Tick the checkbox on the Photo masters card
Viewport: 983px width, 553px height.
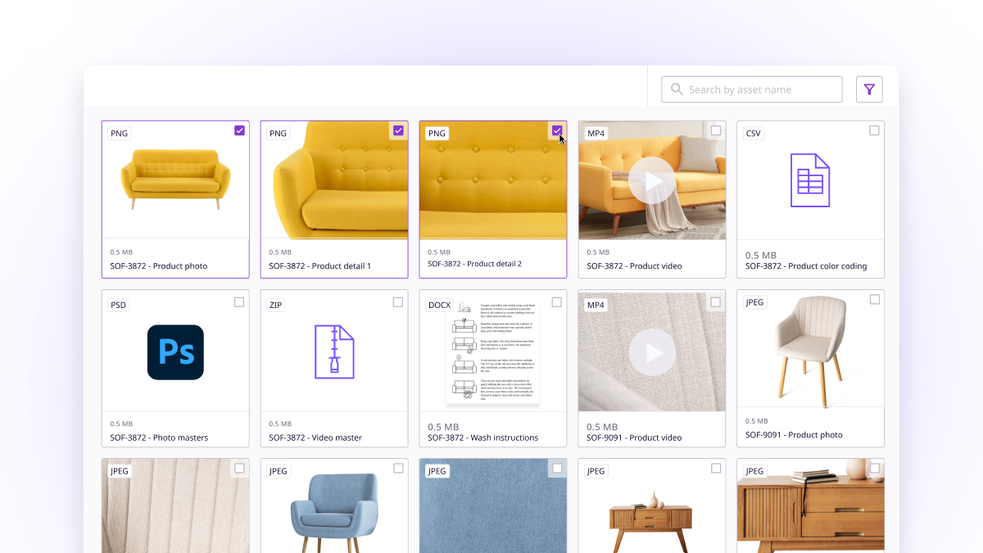[x=238, y=301]
